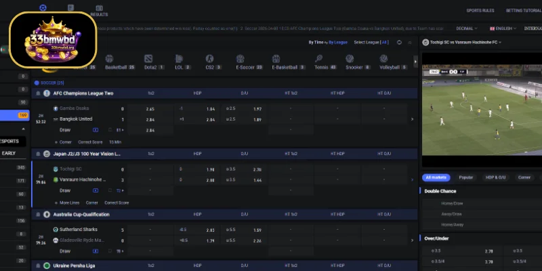Open live stream icon in Sutherland Sharks Draw row
The image size is (542, 271).
96,251
